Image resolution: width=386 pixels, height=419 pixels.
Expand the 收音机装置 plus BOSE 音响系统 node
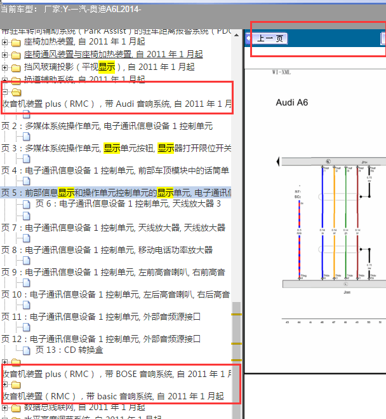tap(4, 362)
